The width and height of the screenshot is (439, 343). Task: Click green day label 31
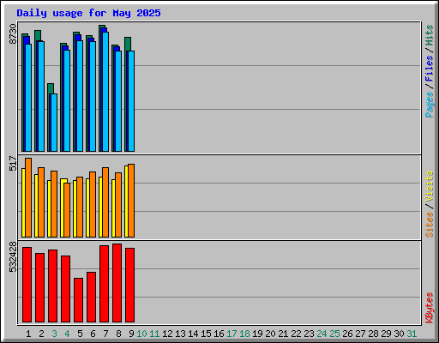(x=412, y=334)
